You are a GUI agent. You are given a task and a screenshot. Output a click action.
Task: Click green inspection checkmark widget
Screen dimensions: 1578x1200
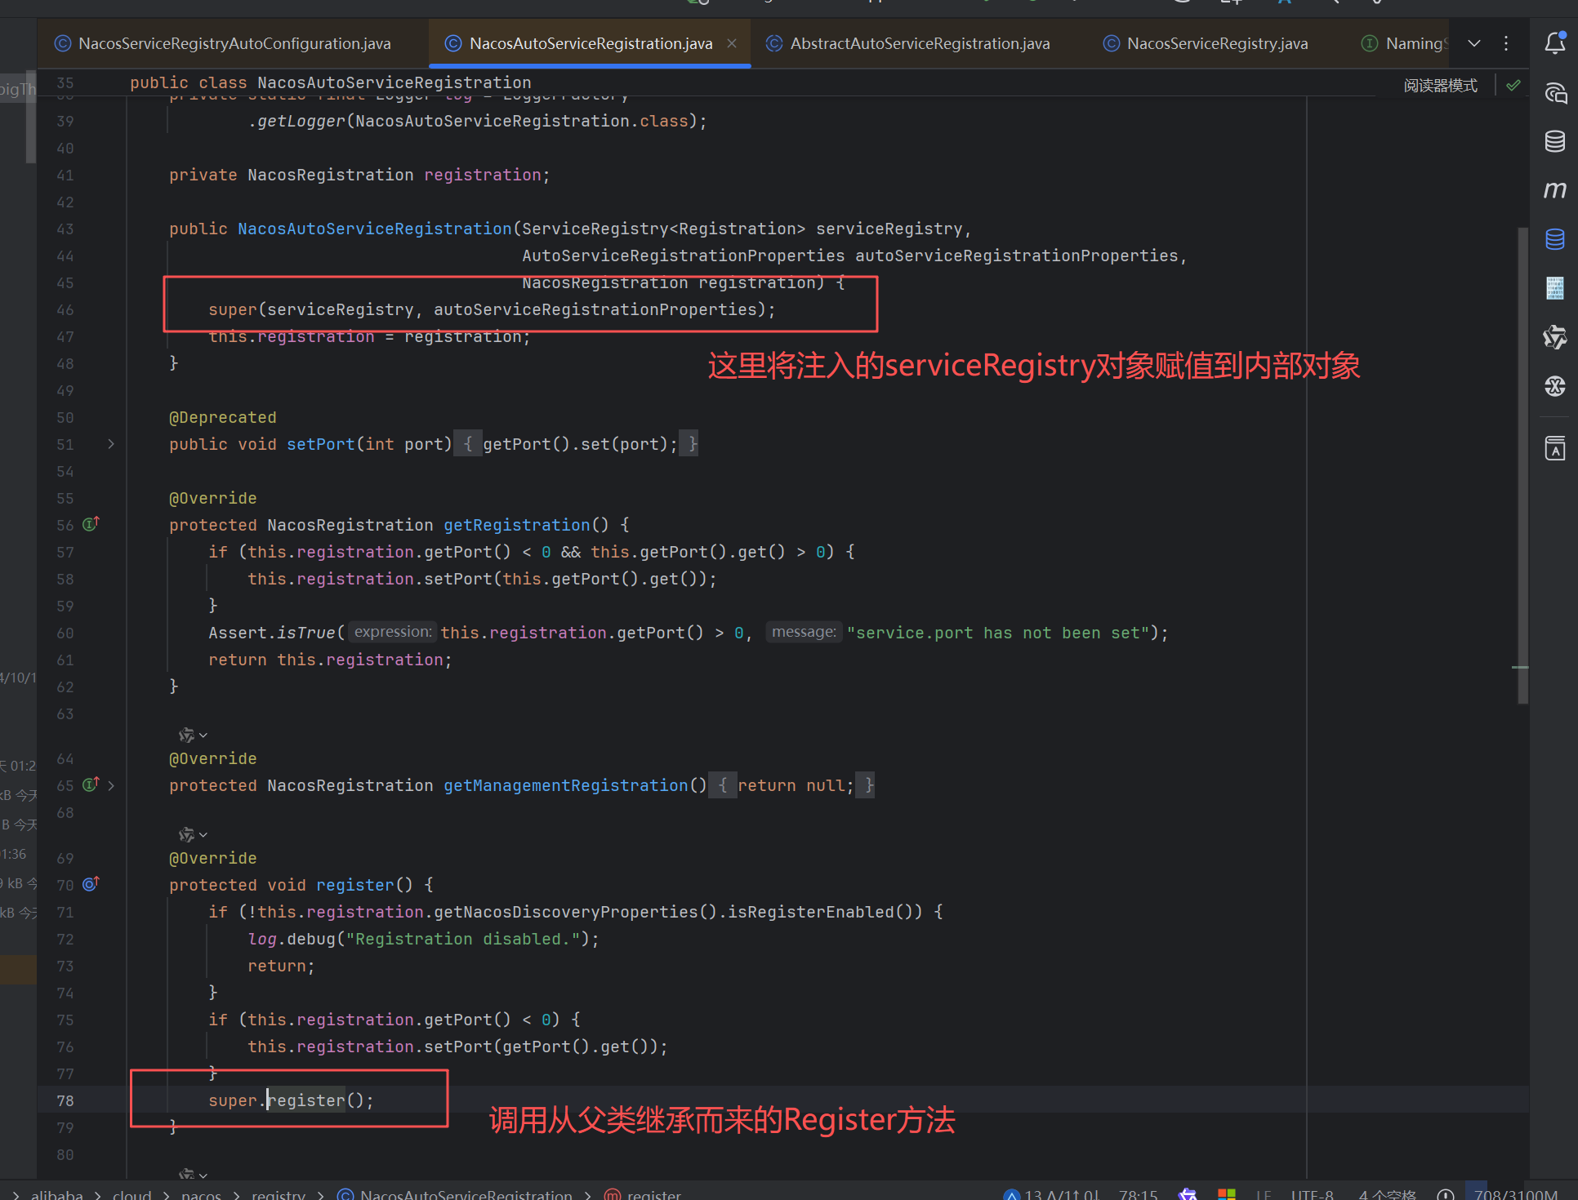[1513, 86]
